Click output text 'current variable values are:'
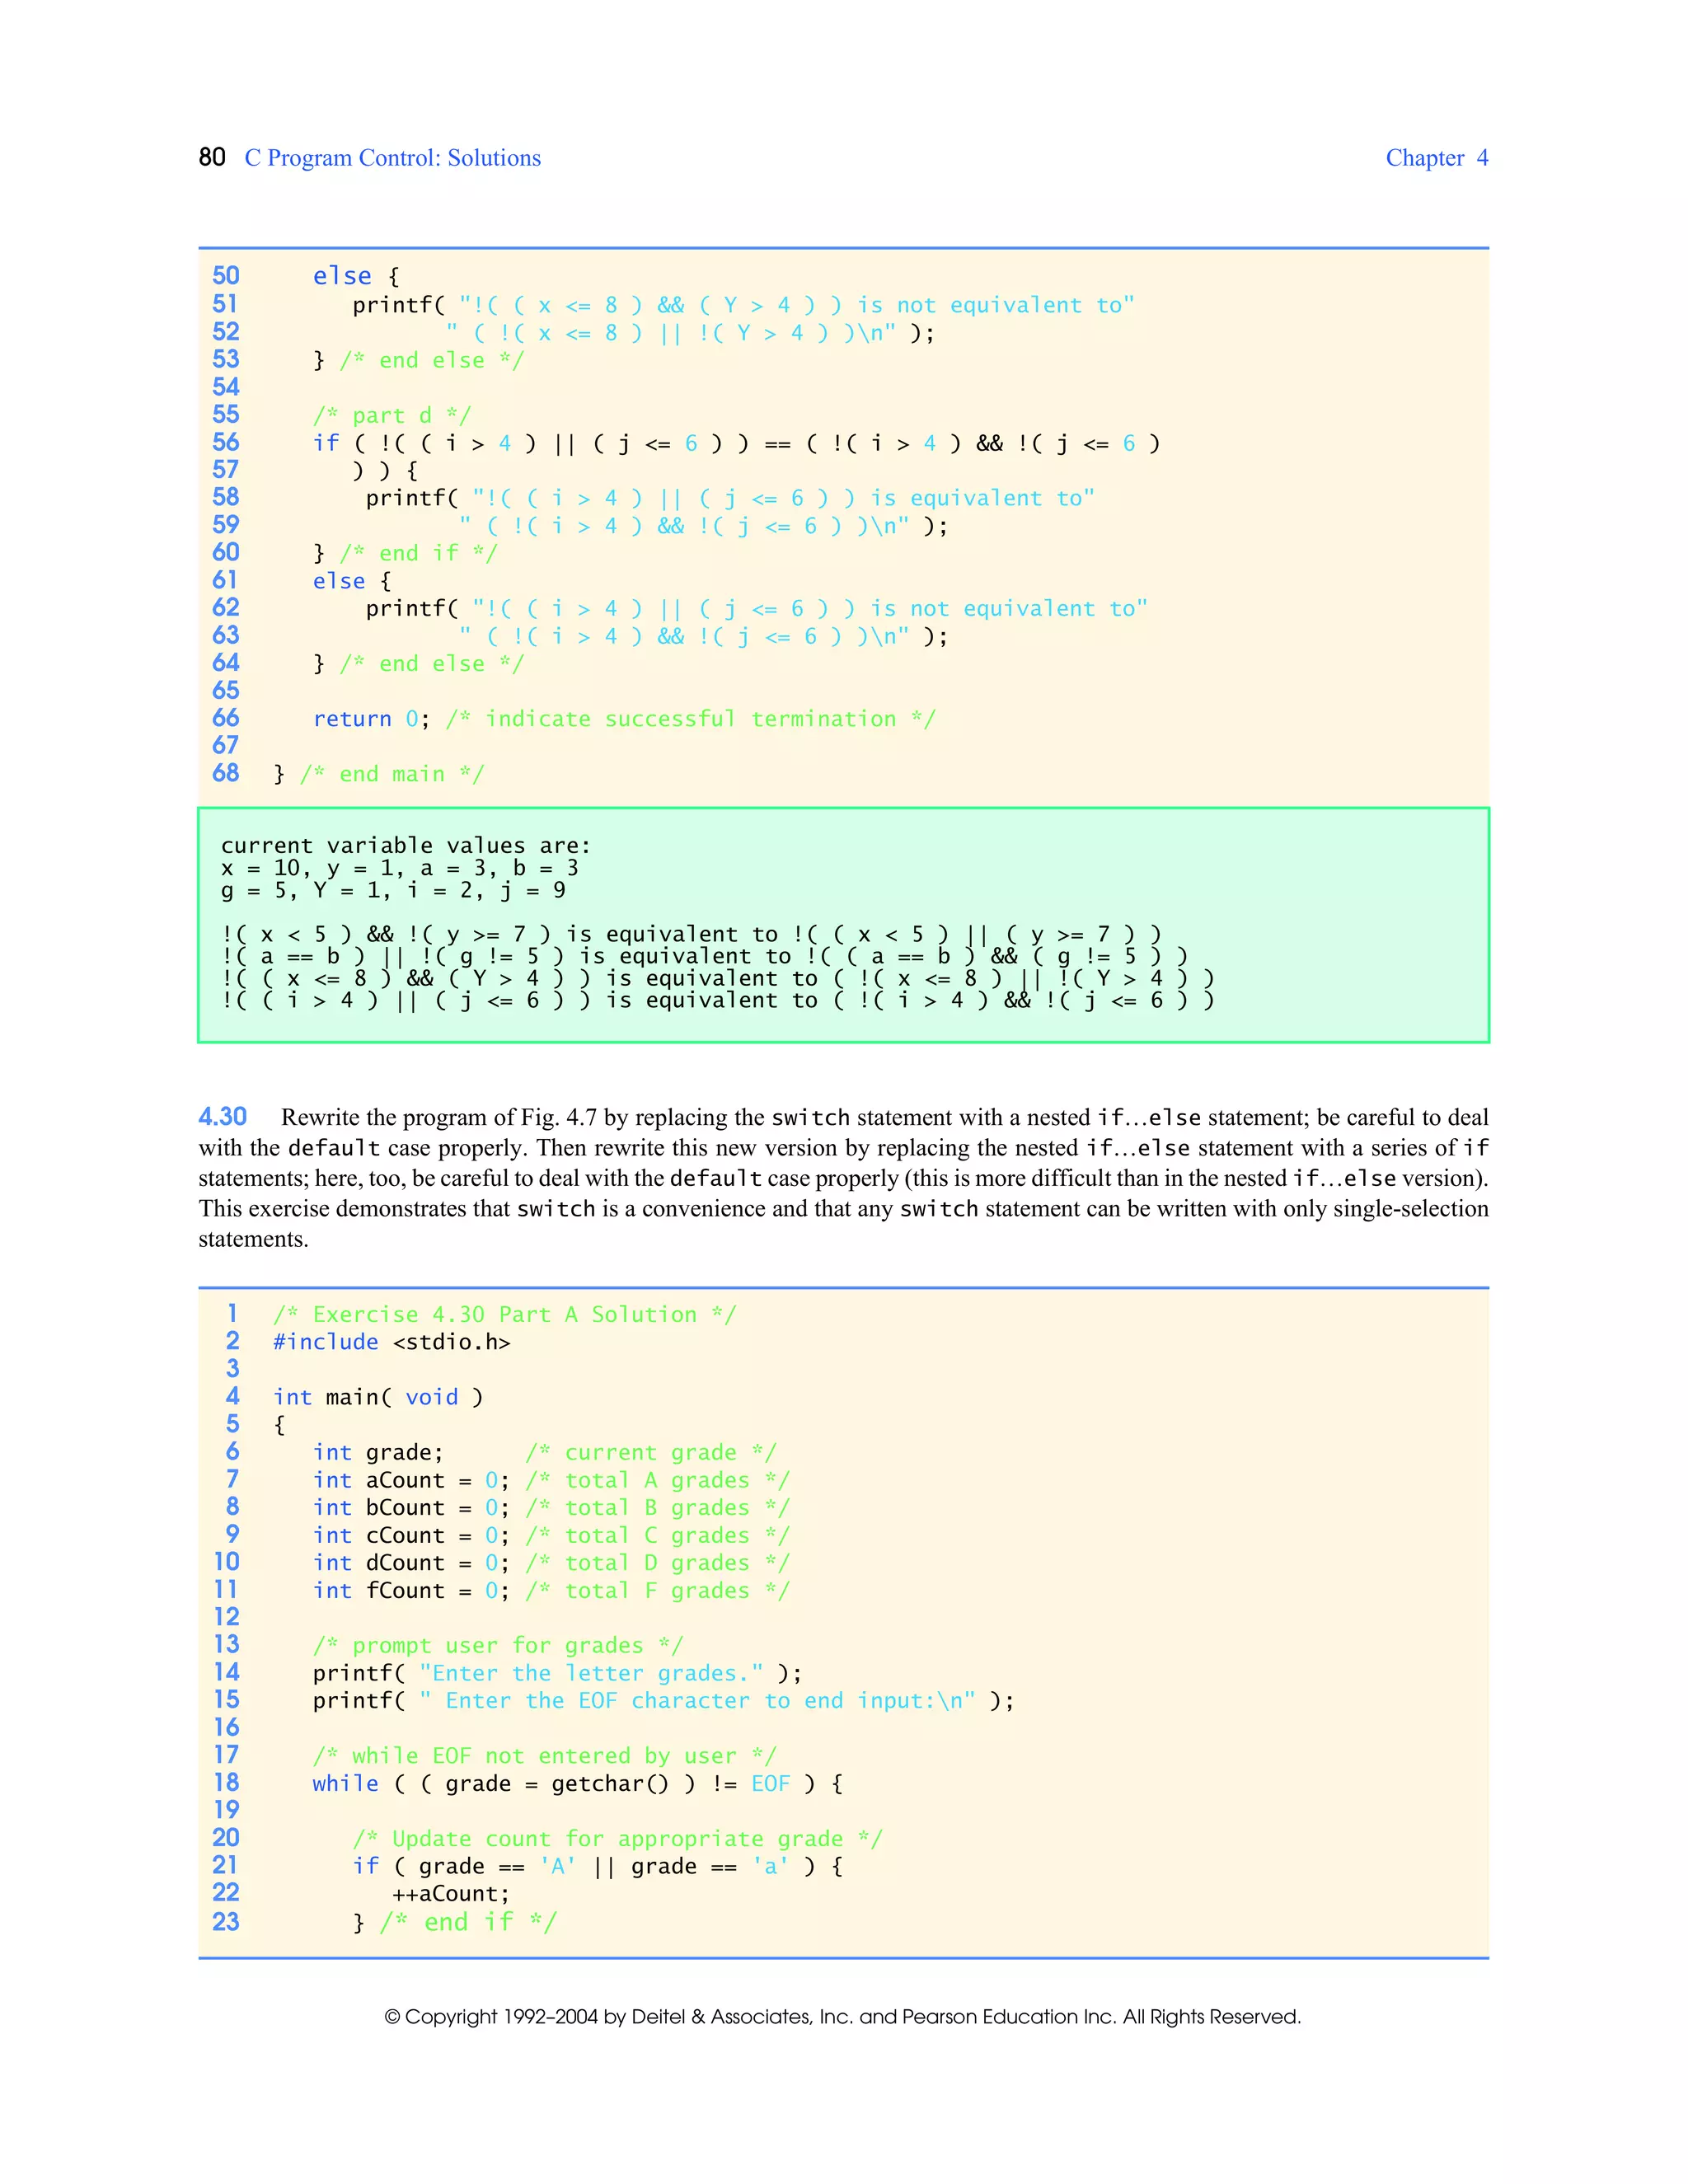Image resolution: width=1688 pixels, height=2184 pixels. (405, 846)
